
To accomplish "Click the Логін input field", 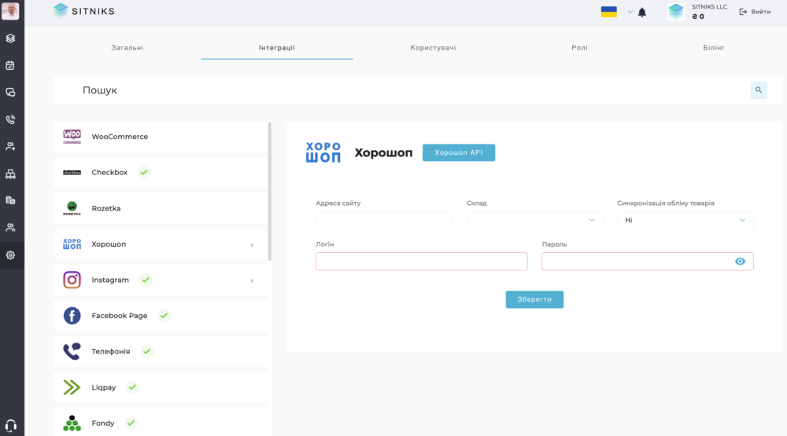I will point(422,261).
